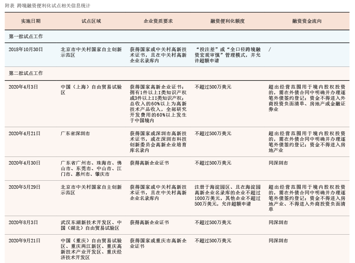355x263 pixels.
Task: Click the 2020年5月29日 requirement cell 获得国家或中关村高新技术证书
Action: pyautogui.click(x=158, y=193)
